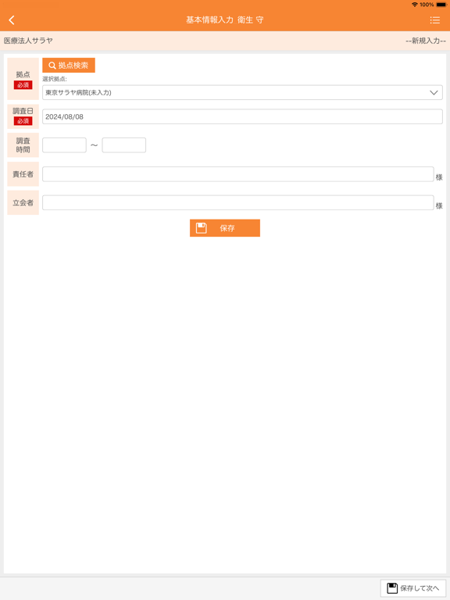Click the 調査日 label cell

[23, 116]
